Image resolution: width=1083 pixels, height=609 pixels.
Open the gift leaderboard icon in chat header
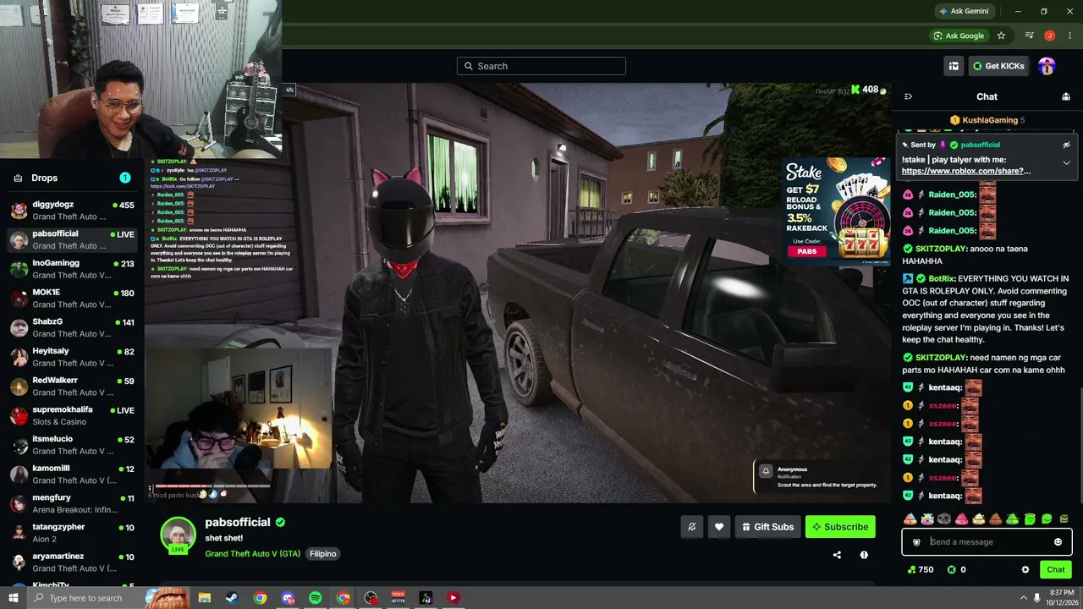pyautogui.click(x=1066, y=96)
